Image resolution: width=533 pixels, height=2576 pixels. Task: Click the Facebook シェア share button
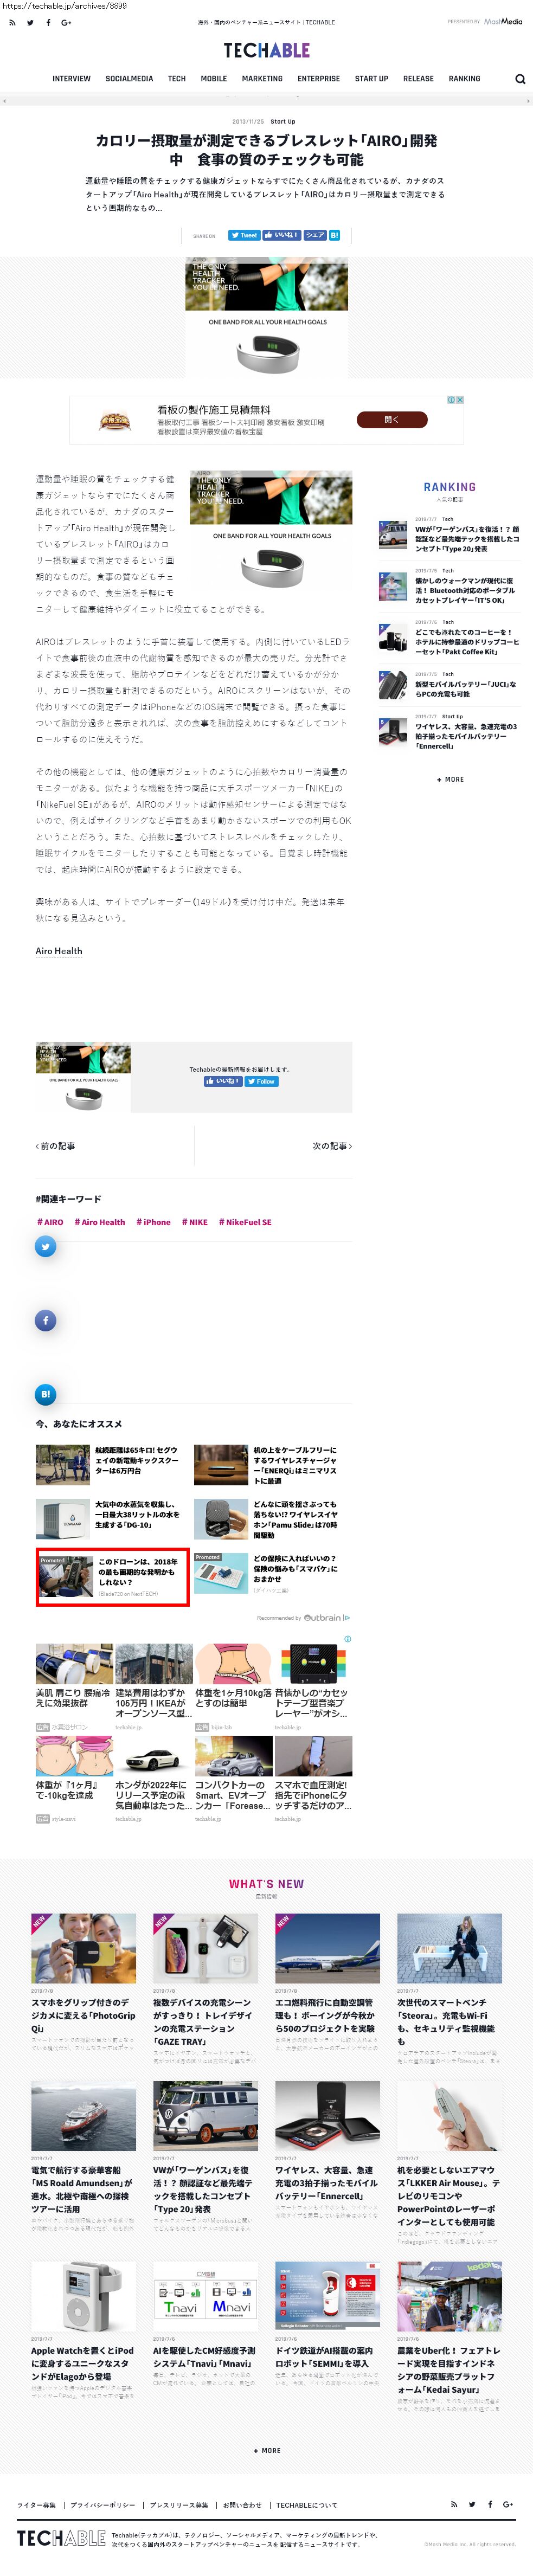[315, 235]
